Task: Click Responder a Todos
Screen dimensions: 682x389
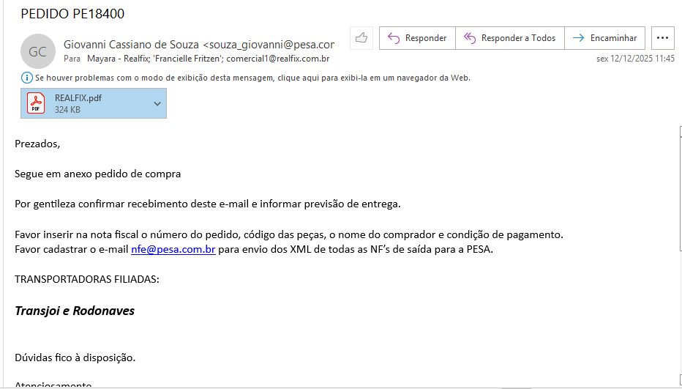Action: point(509,38)
